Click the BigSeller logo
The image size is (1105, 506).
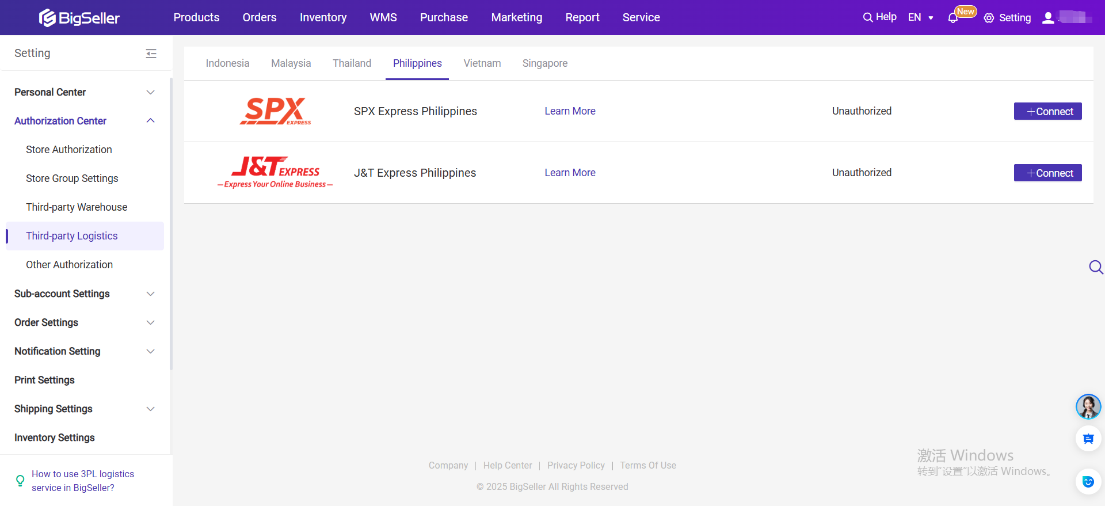coord(79,18)
